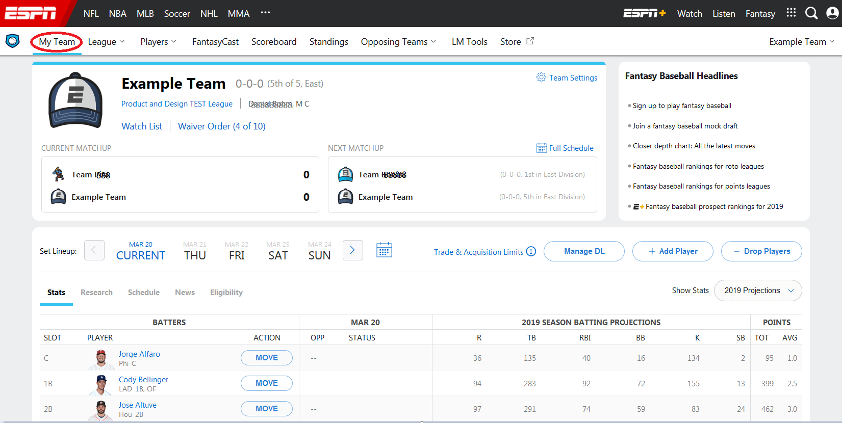Viewport: 842px width, 423px height.
Task: Move Jose Altuve from 2B slot
Action: [267, 409]
